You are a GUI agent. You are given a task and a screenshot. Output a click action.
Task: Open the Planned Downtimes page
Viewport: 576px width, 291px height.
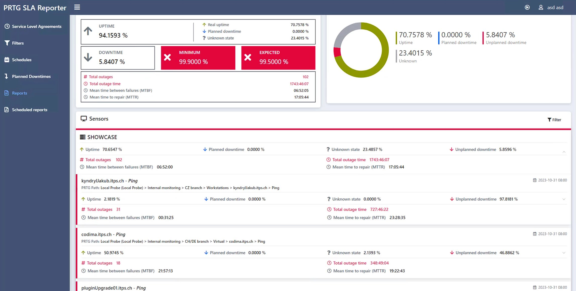coord(31,76)
